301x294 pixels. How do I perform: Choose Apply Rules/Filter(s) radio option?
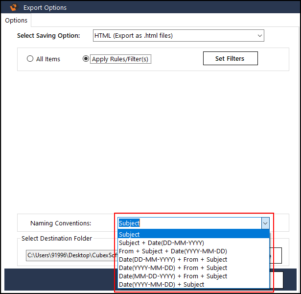pyautogui.click(x=86, y=59)
